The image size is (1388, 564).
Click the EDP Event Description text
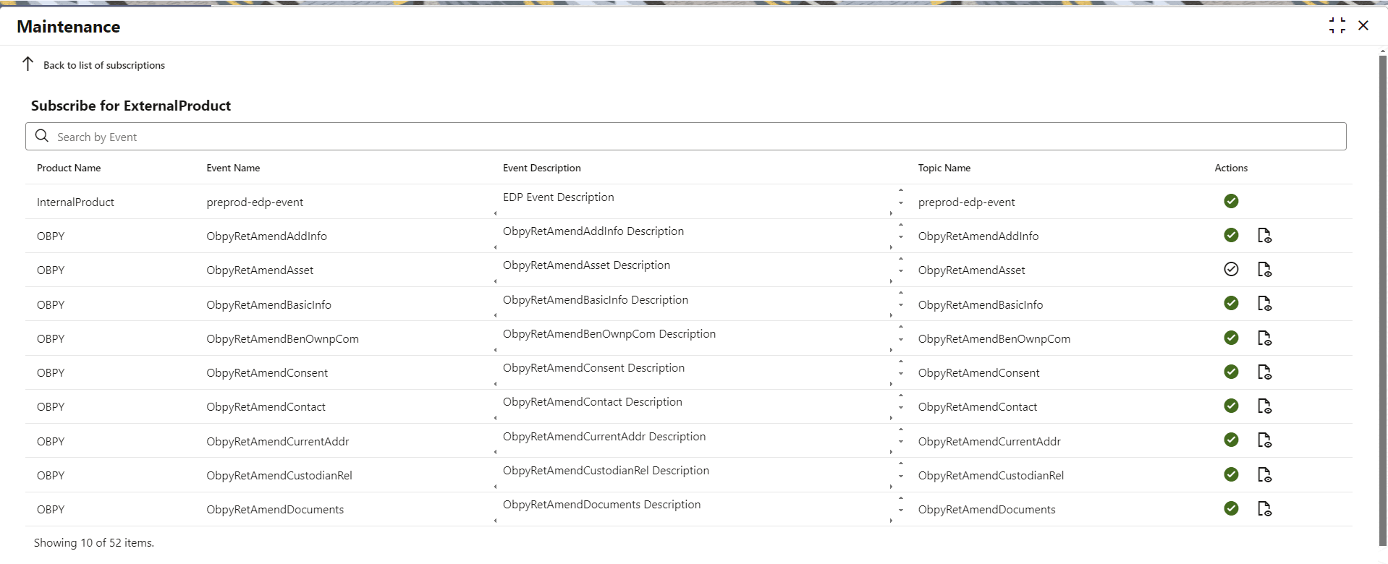(x=559, y=197)
